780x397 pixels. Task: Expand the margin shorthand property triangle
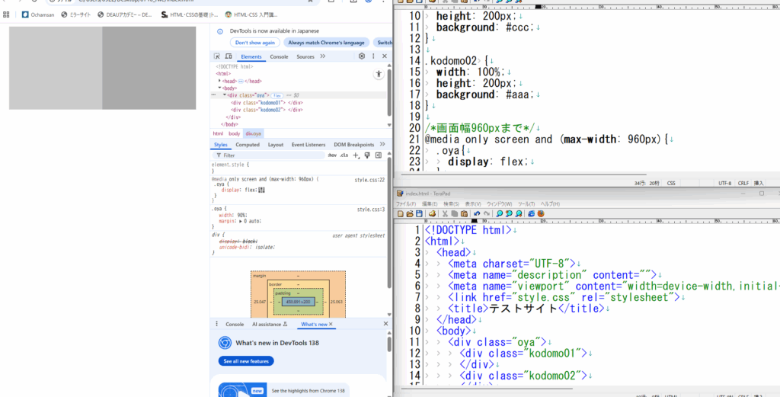click(x=241, y=220)
